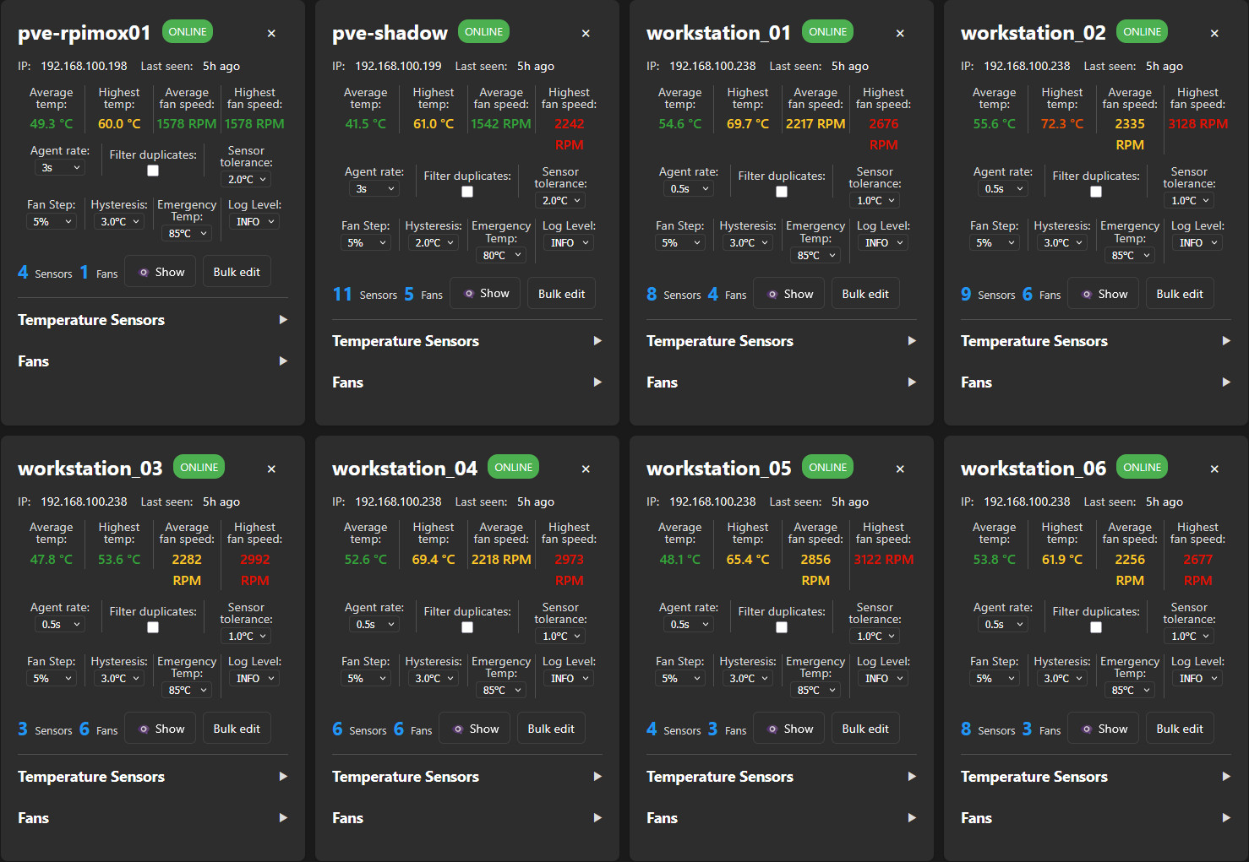Click Bulk edit on workstation_05
Viewport: 1249px width, 862px height.
865,729
